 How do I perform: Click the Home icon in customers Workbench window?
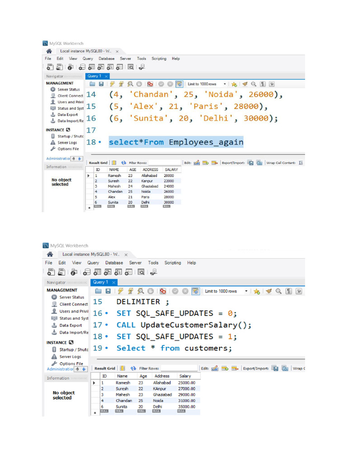coord(50,255)
